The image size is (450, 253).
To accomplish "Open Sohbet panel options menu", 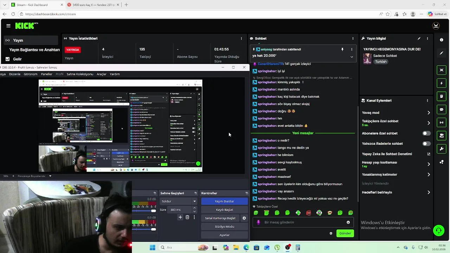I will coord(353,38).
